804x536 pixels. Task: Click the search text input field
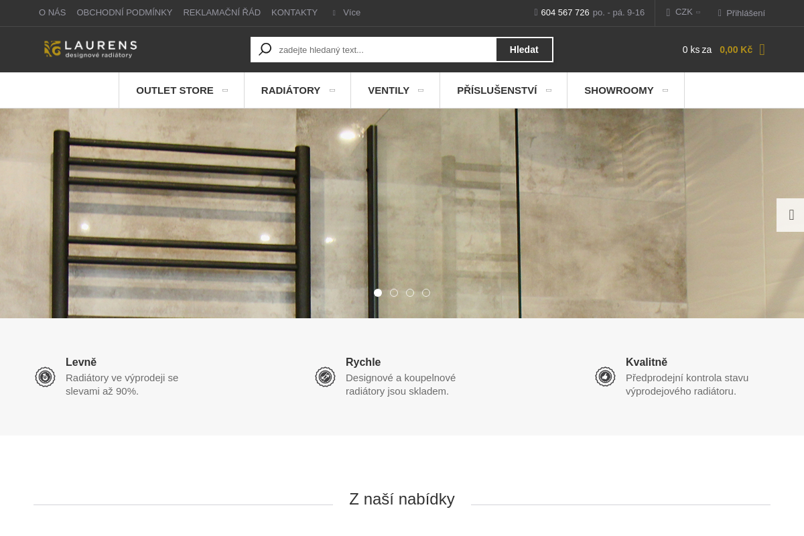coord(382,49)
